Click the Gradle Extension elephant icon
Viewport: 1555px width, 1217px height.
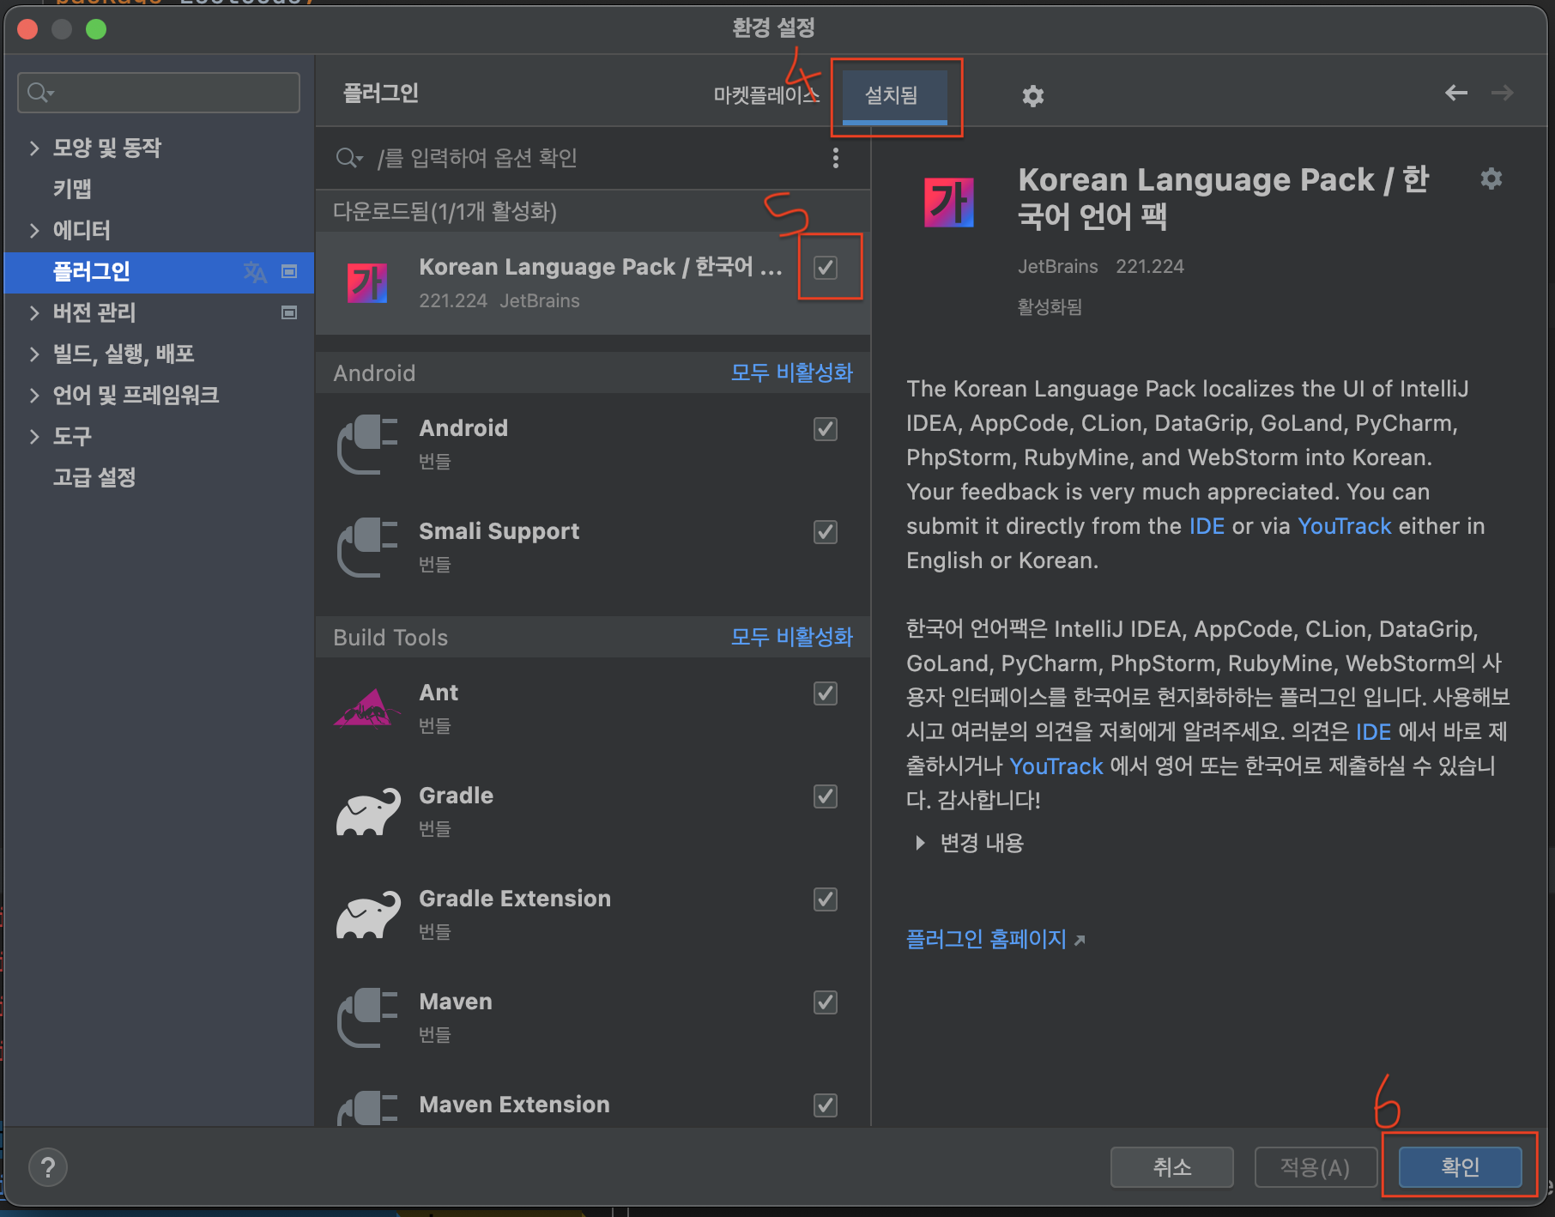(x=367, y=914)
